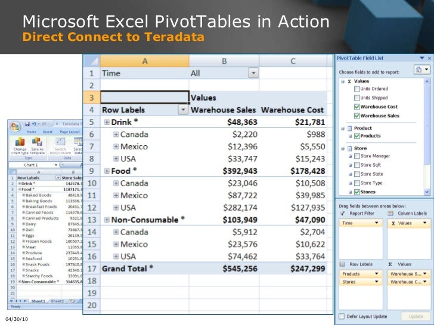Viewport: 434px width, 325px height.
Task: Check the Store Sqft field
Action: [357, 165]
